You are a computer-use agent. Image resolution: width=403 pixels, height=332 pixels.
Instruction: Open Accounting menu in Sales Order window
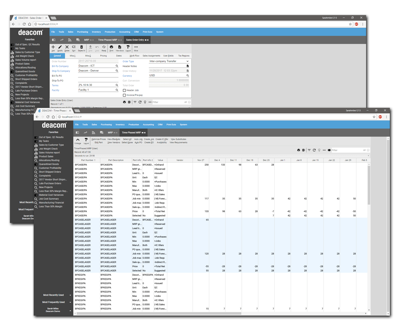[x=125, y=32]
